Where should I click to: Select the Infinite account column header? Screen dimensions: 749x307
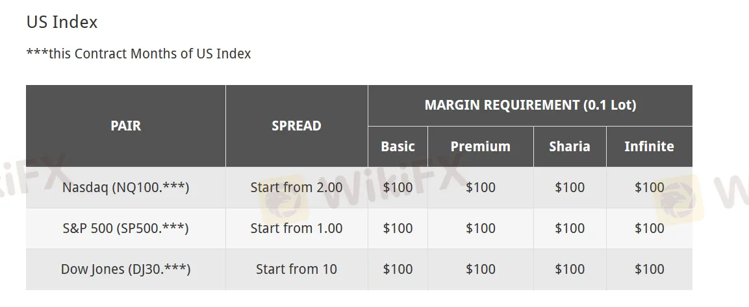648,147
